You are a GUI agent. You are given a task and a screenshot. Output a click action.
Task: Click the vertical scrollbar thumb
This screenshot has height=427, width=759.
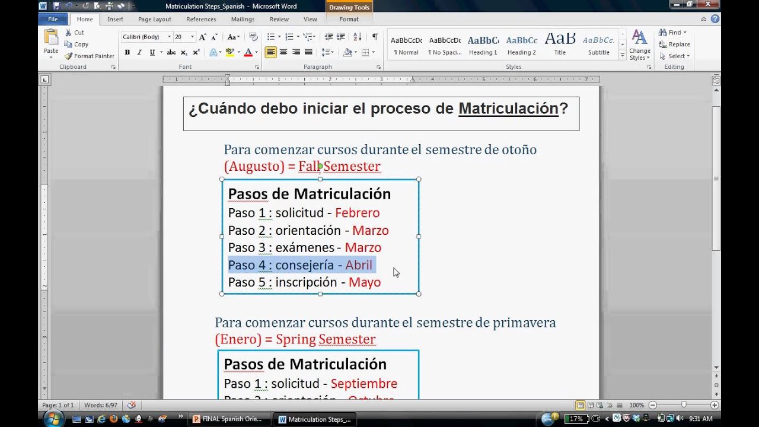[716, 178]
